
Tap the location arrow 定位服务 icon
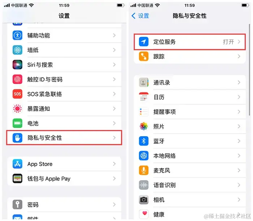coord(143,42)
